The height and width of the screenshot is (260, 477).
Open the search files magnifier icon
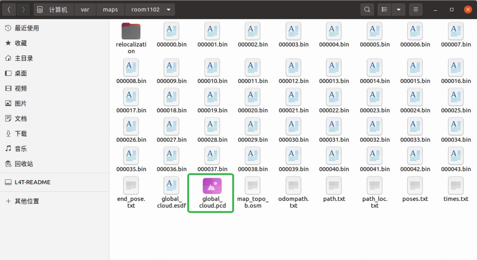367,9
